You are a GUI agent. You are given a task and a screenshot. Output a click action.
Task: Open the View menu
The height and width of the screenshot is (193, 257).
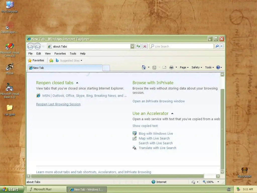48,54
